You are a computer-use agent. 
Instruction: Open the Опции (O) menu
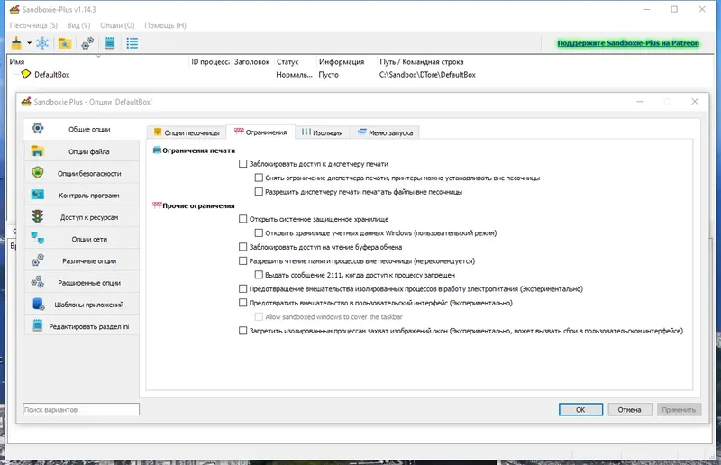[x=117, y=25]
